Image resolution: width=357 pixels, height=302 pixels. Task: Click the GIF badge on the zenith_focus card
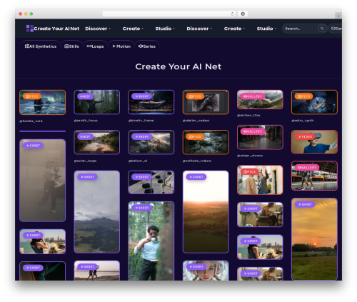[85, 96]
